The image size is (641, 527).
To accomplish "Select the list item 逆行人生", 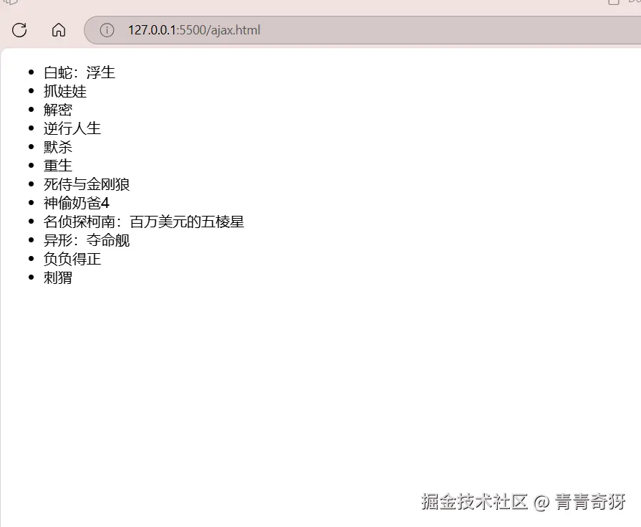I will 72,128.
